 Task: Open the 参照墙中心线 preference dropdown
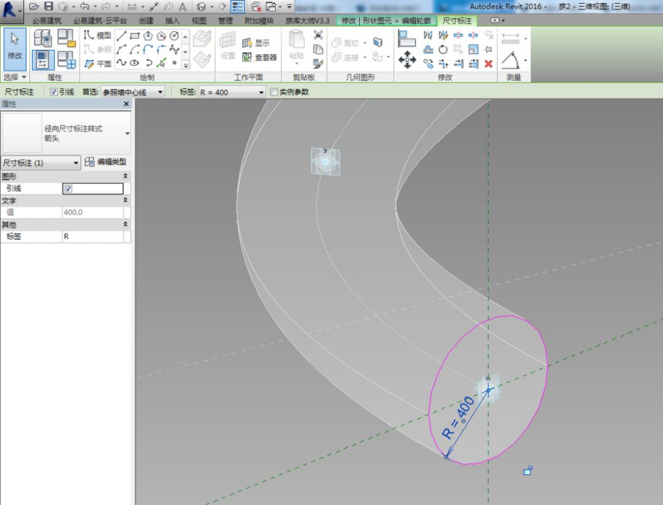pos(161,92)
